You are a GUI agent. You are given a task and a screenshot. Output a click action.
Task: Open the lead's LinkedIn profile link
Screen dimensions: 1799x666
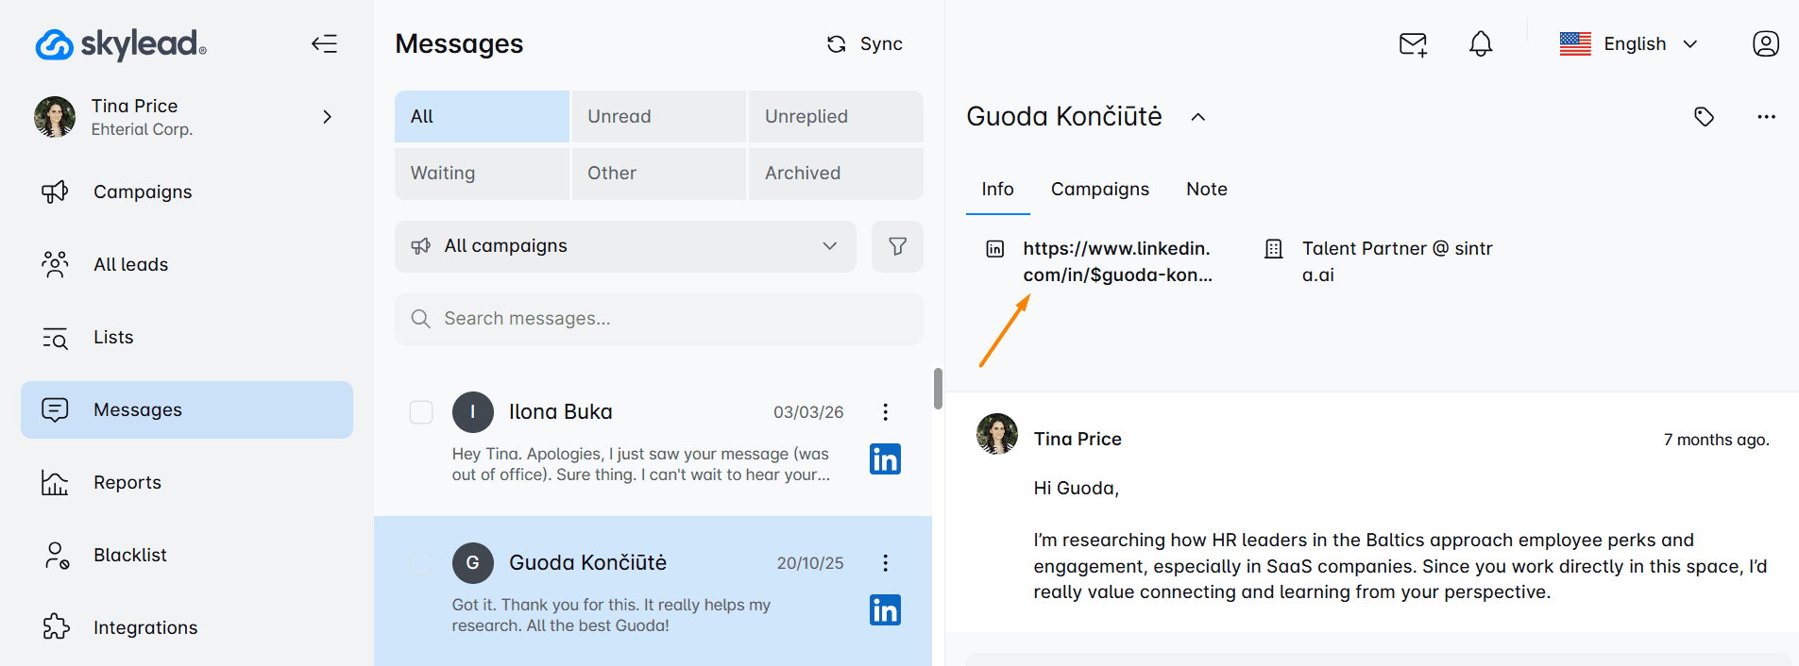pyautogui.click(x=1117, y=261)
